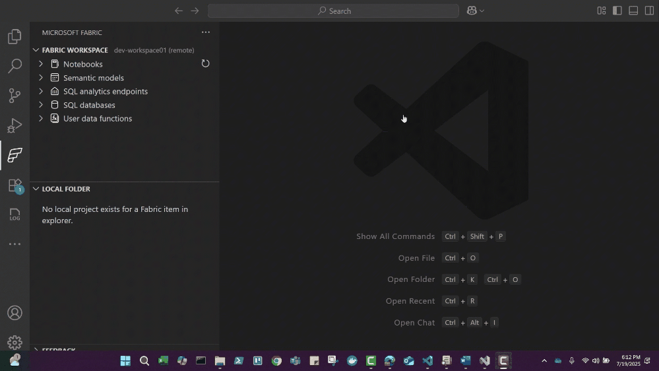Open Outlook from the taskbar
Viewport: 659px width, 371px height.
point(409,361)
